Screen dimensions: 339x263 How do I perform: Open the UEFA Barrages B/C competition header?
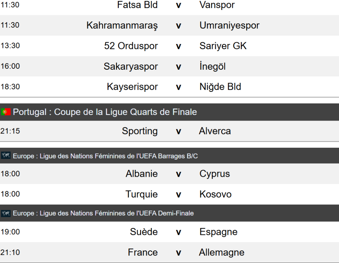tap(105, 156)
